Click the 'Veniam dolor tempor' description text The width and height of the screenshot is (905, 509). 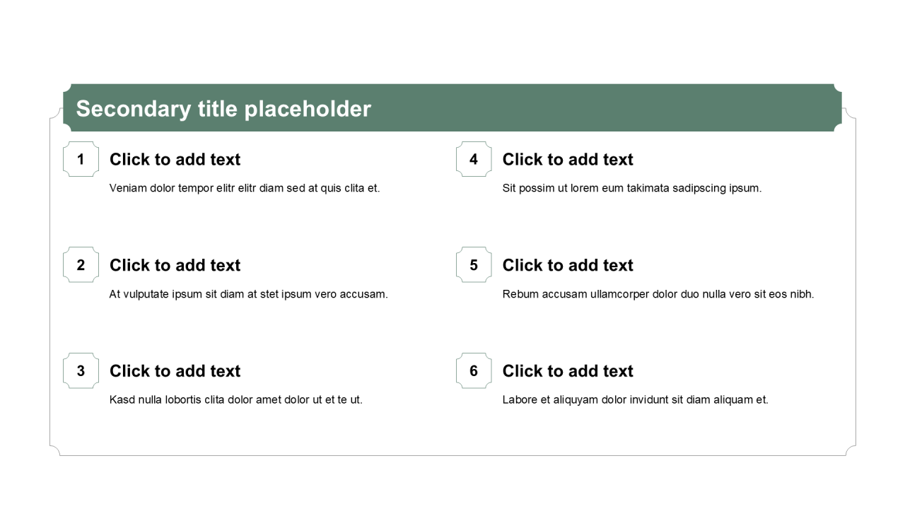(x=245, y=188)
